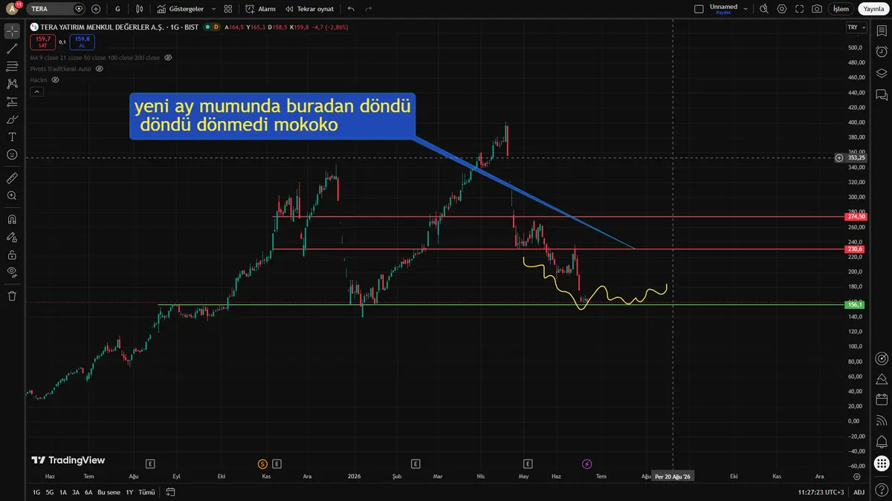
Task: Undo last action arrow
Action: (x=351, y=9)
